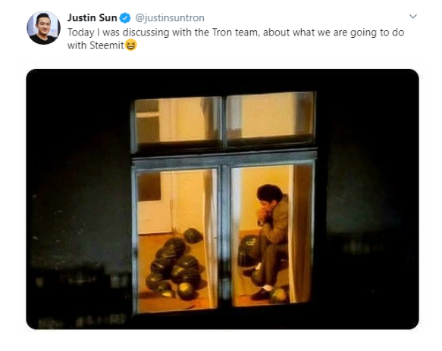The height and width of the screenshot is (351, 442).
Task: Click the laughing emoji after Steemit
Action: pos(131,45)
